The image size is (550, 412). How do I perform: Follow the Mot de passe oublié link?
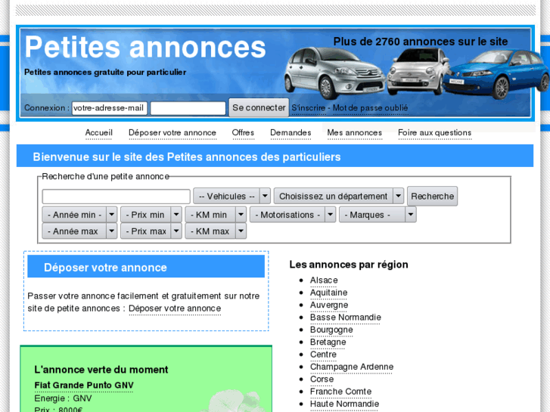(x=370, y=108)
